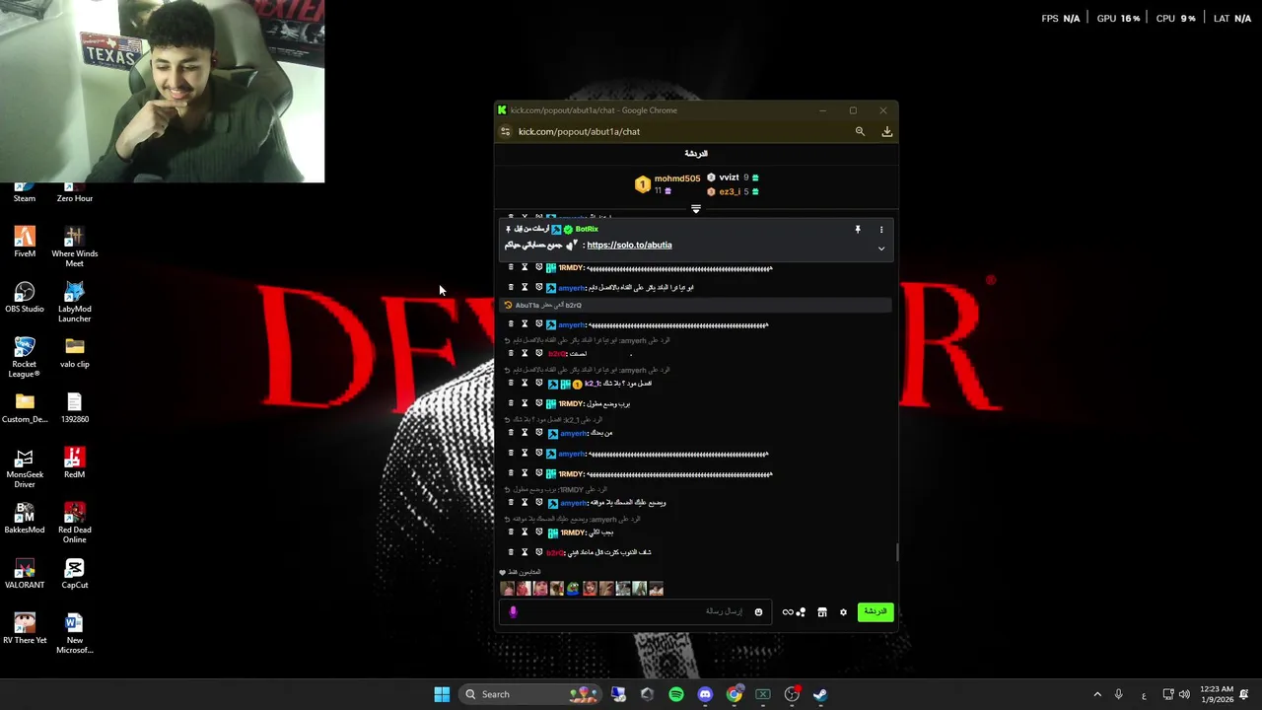The height and width of the screenshot is (710, 1262).
Task: Launch OBS Studio from desktop
Action: [x=25, y=297]
